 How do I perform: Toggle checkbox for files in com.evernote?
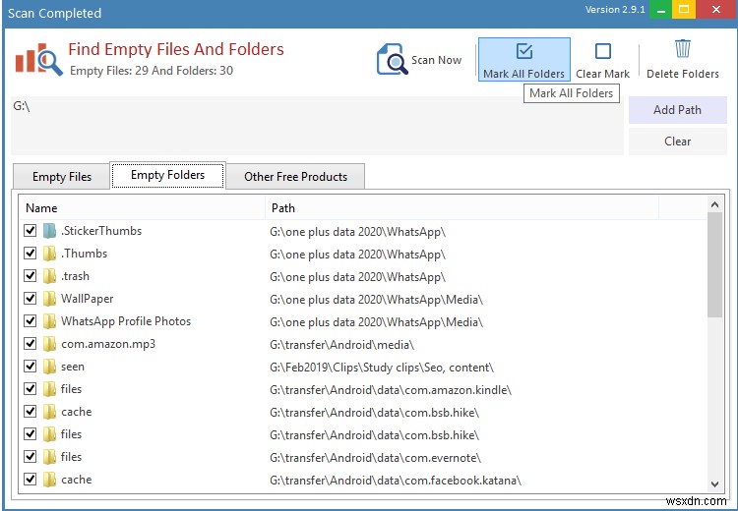click(x=31, y=456)
